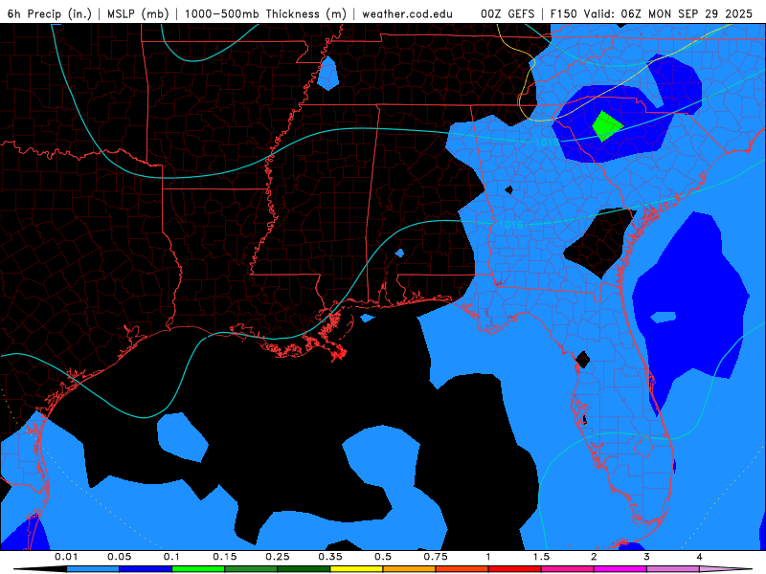Click the green precipitation maximum over the Carolinas
This screenshot has height=574, width=766.
tap(607, 126)
